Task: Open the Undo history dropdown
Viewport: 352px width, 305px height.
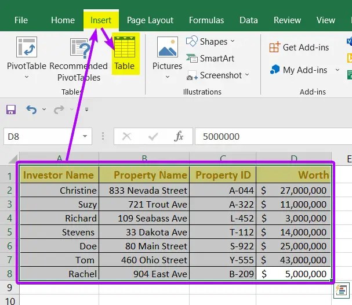Action: point(44,109)
